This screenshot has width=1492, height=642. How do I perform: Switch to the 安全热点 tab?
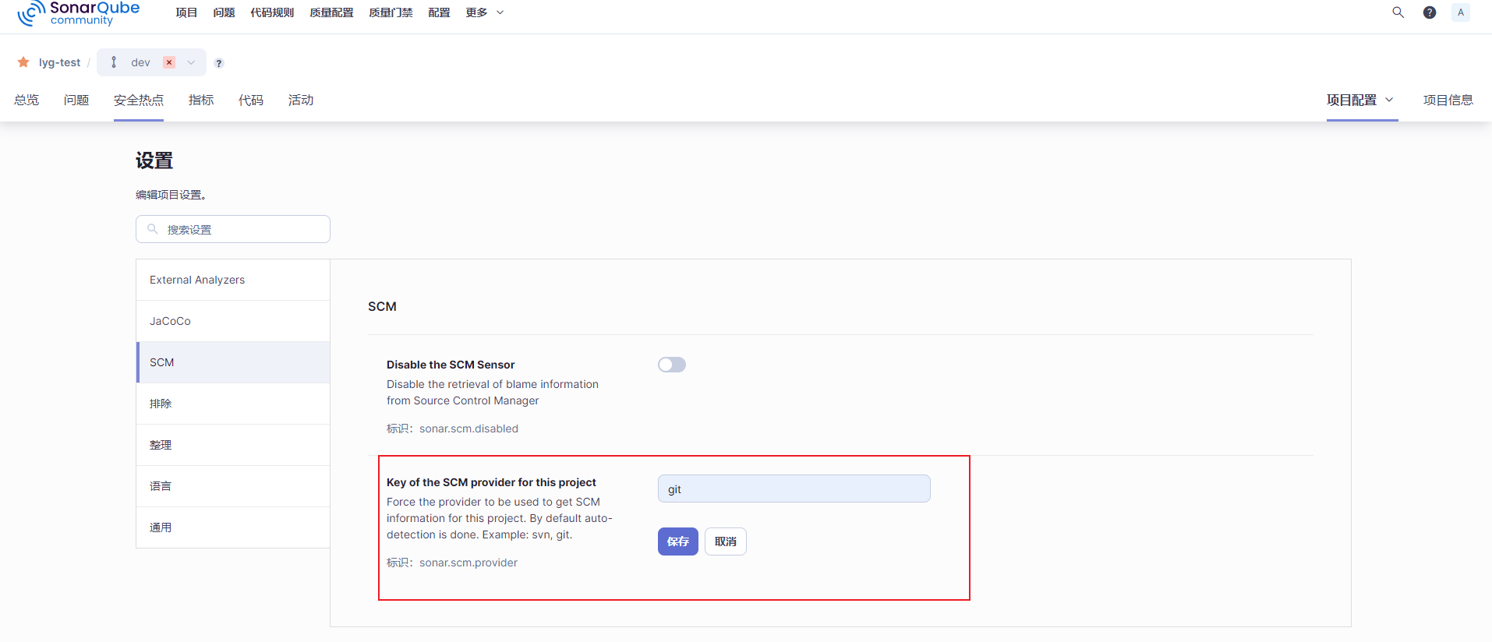(139, 100)
